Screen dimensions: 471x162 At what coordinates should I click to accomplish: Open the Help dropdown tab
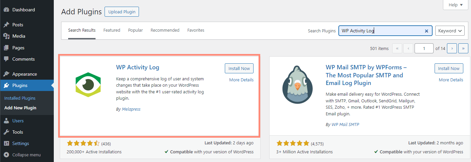(456, 5)
